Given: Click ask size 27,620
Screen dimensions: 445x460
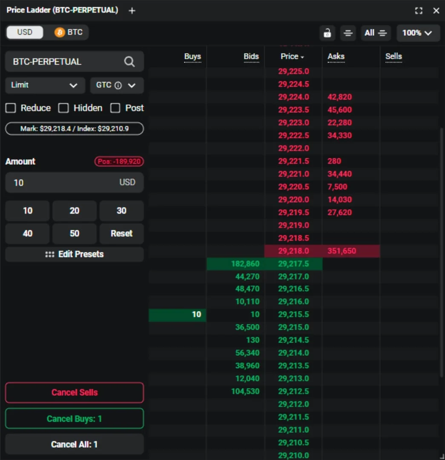Looking at the screenshot, I should (x=340, y=213).
